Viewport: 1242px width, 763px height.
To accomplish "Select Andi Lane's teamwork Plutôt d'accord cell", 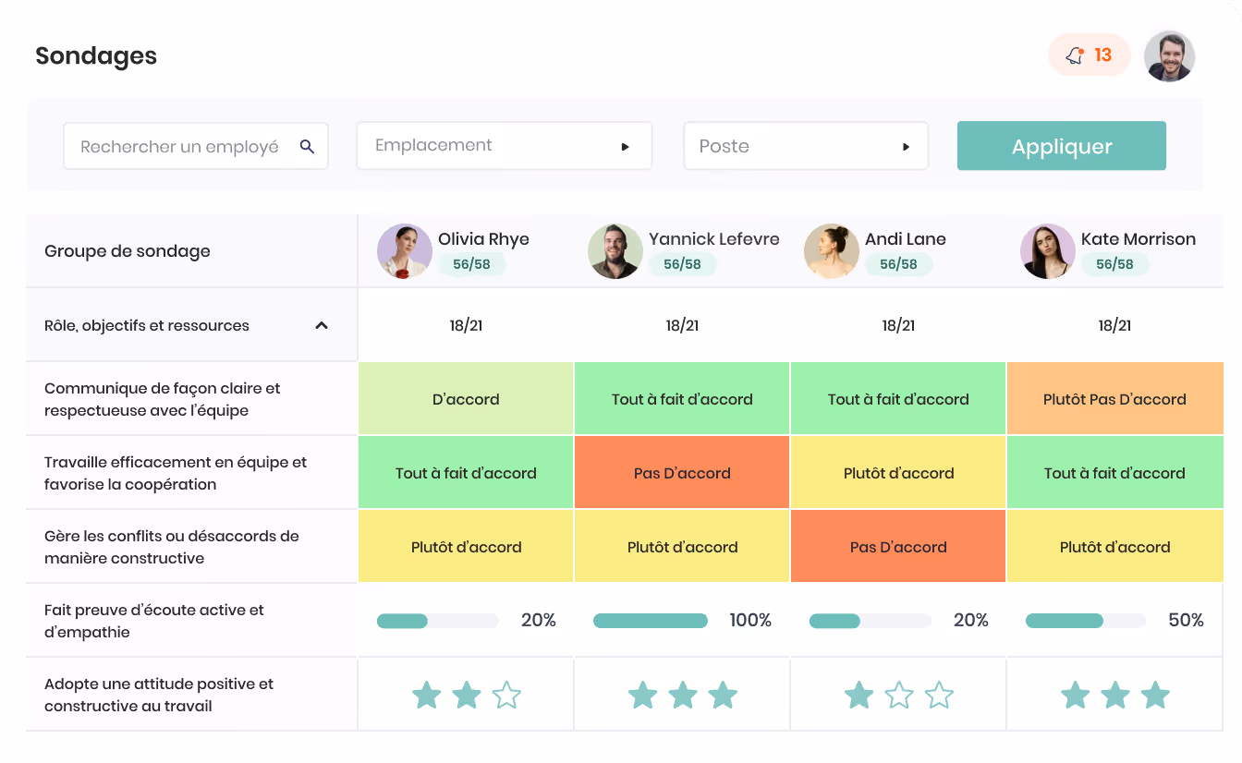I will (898, 472).
